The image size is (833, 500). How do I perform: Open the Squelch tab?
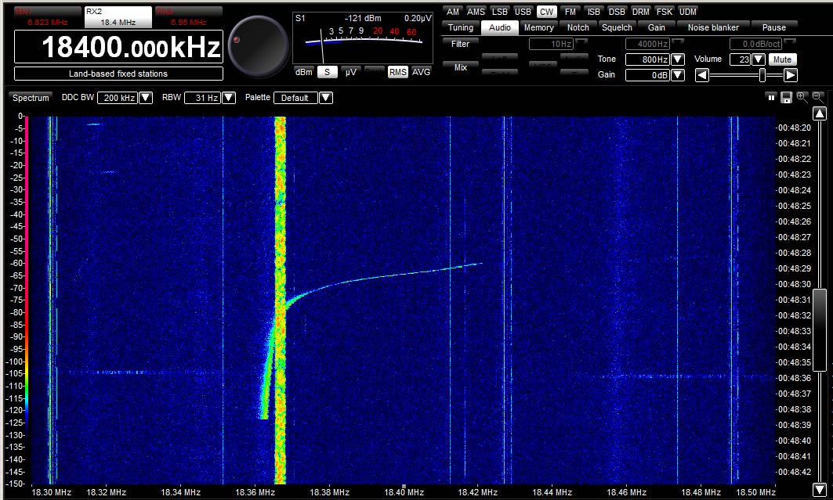pyautogui.click(x=617, y=27)
